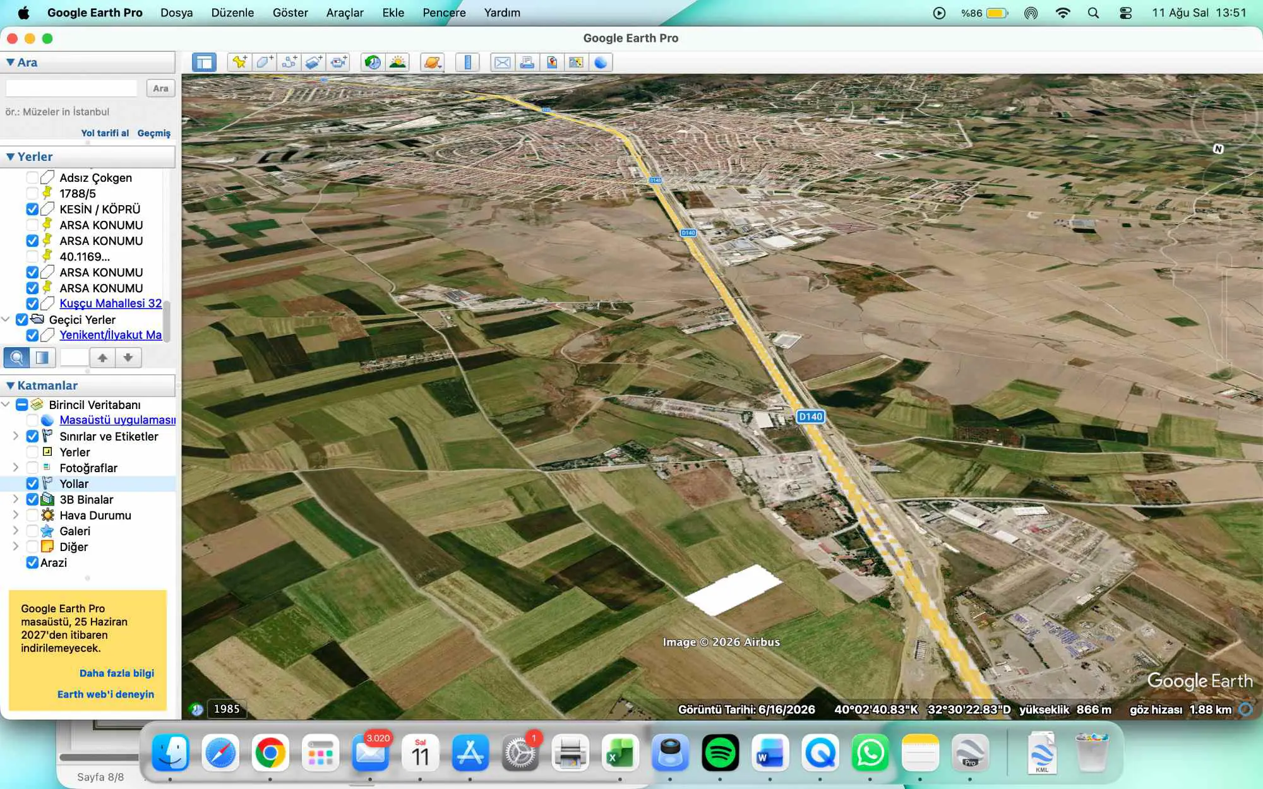Enable the Hava Durumu layer checkbox
This screenshot has width=1263, height=789.
tap(32, 515)
